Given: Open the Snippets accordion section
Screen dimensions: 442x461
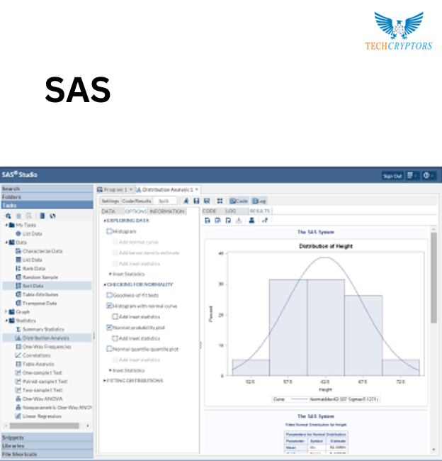Looking at the screenshot, I should (47, 438).
